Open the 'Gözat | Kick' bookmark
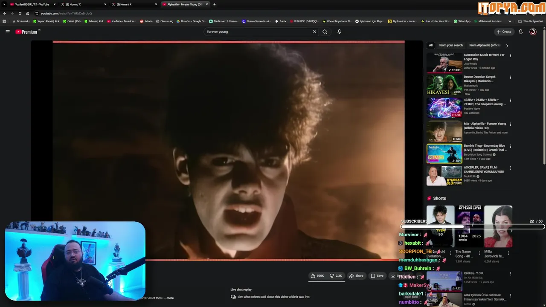 (x=72, y=21)
